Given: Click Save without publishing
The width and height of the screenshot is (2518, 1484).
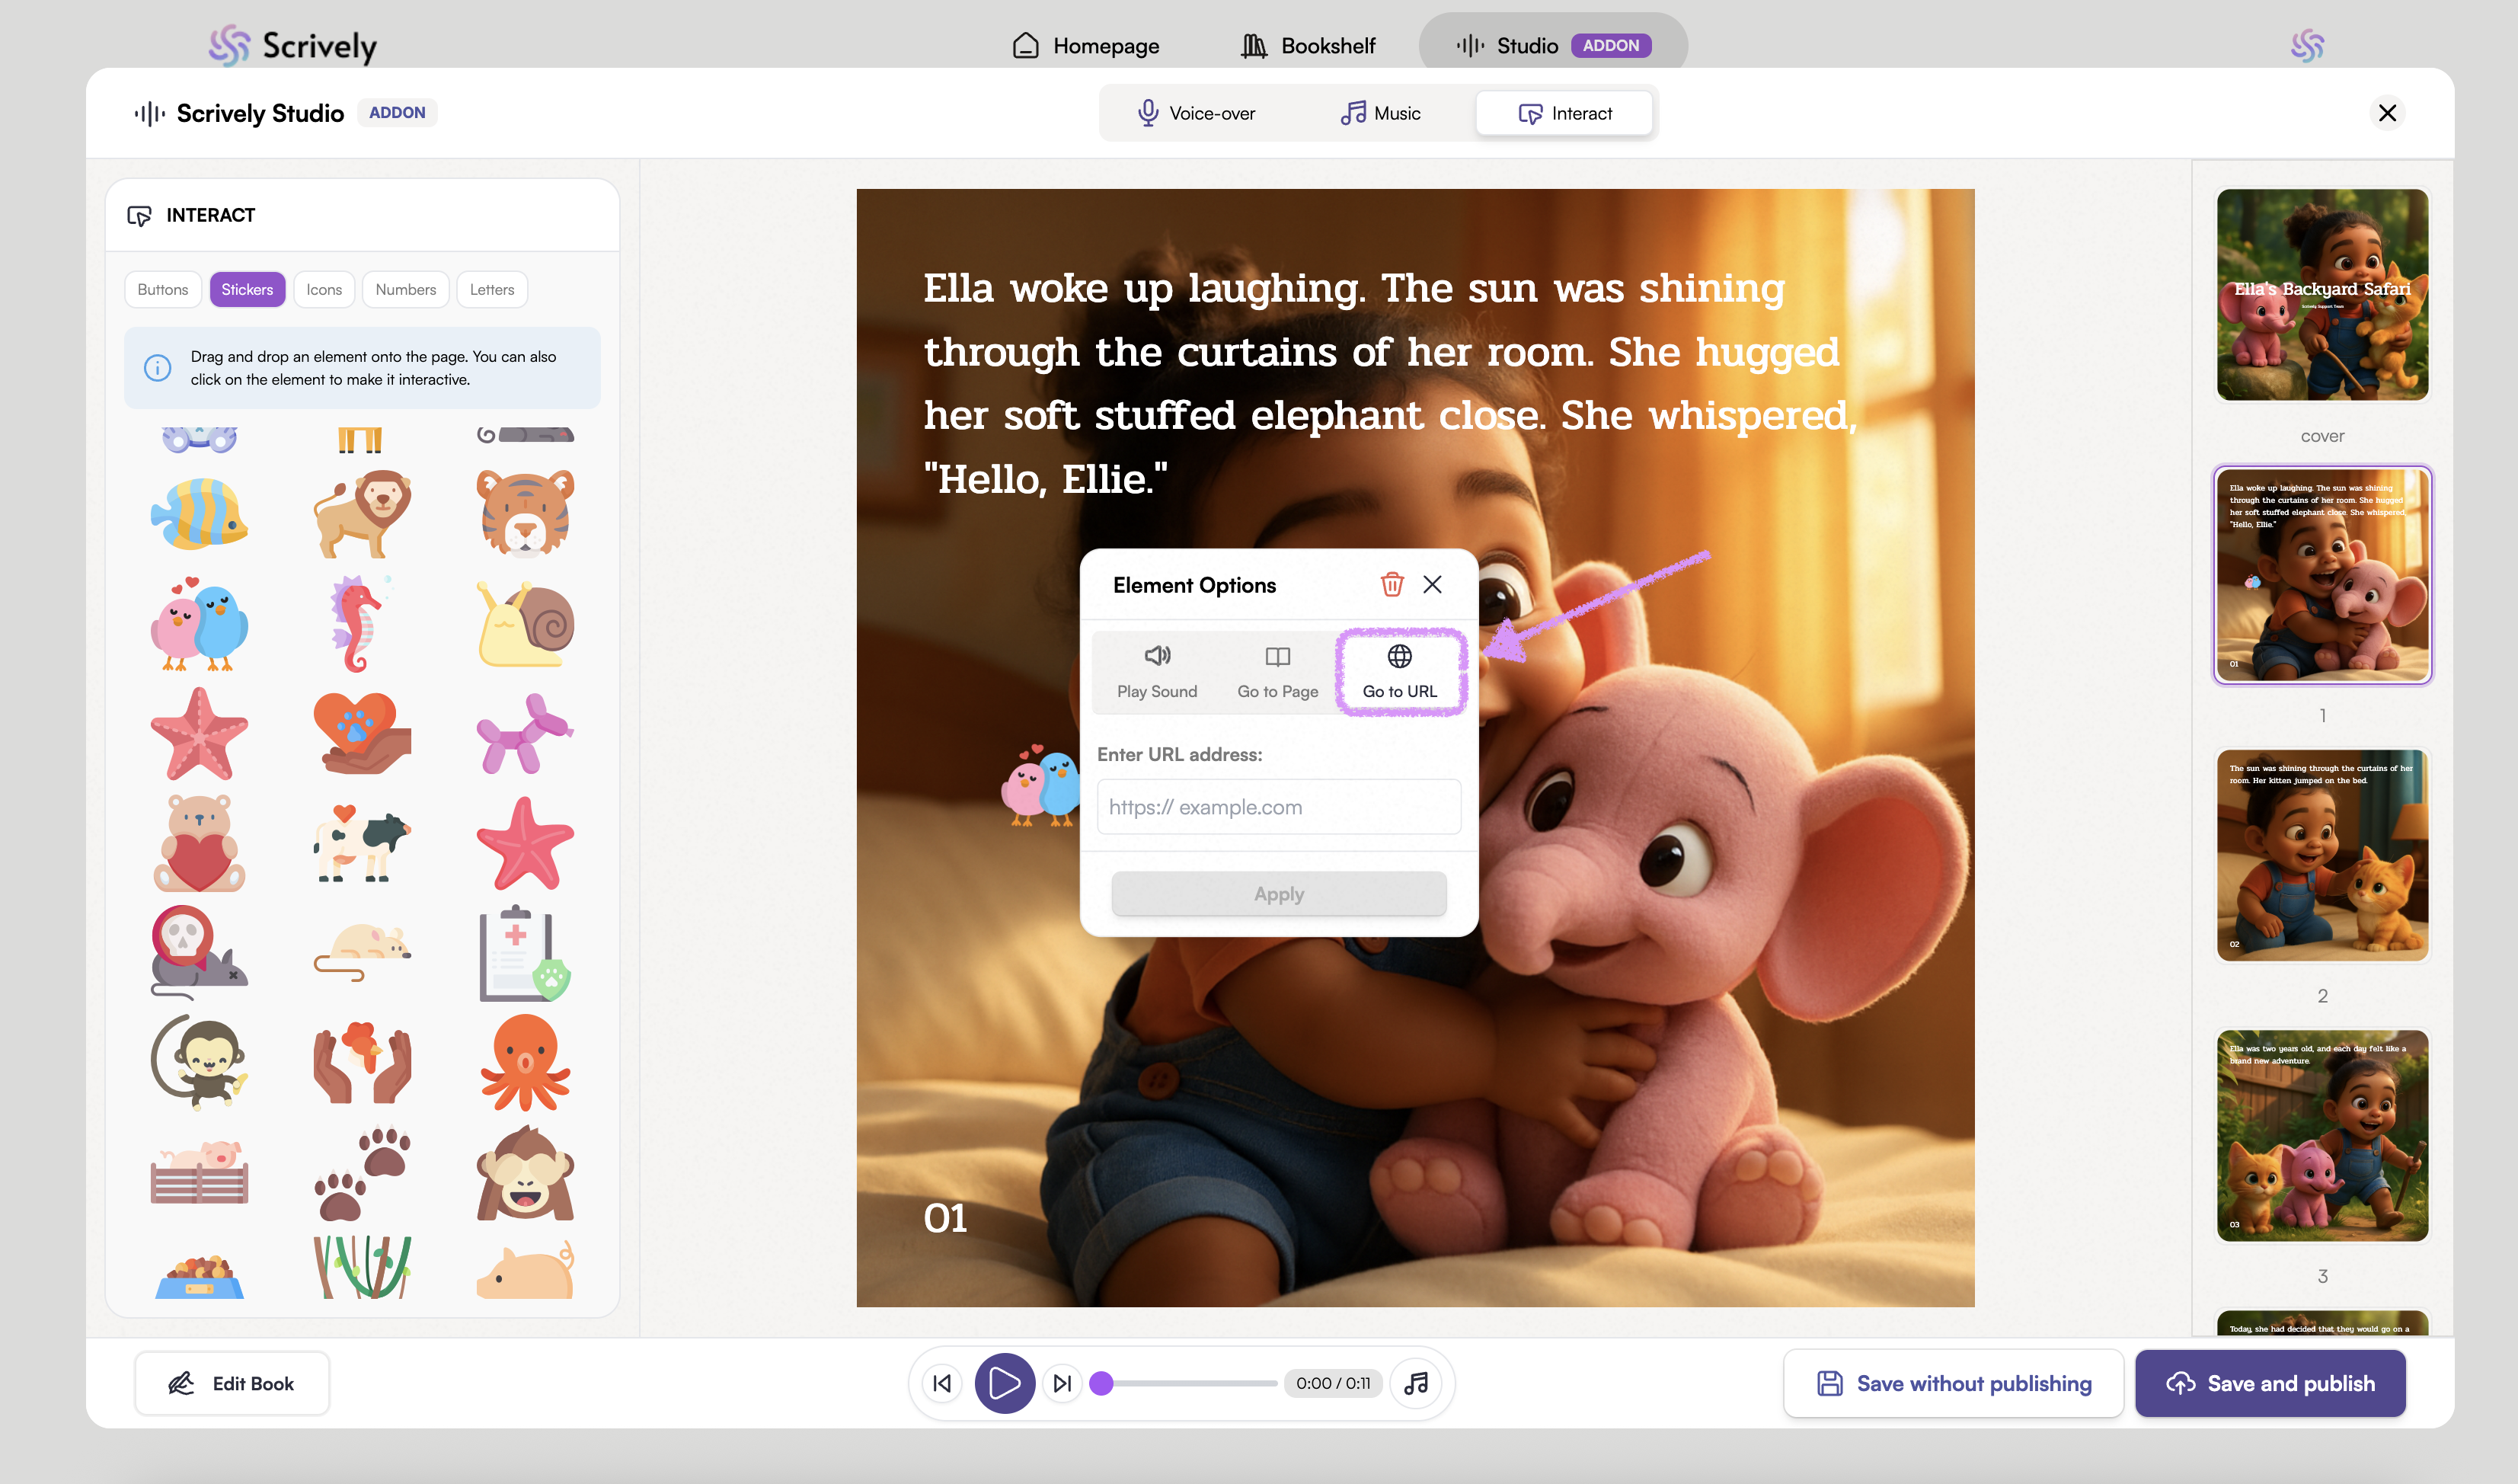Looking at the screenshot, I should point(1952,1383).
